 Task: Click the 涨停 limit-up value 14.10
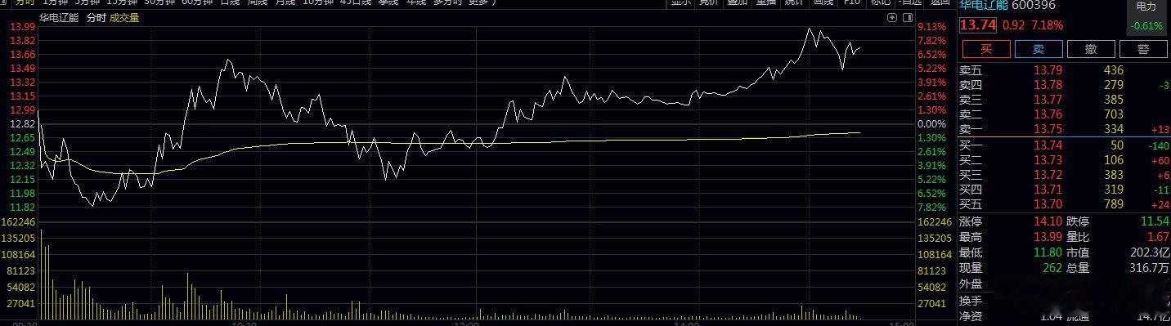pos(1048,222)
